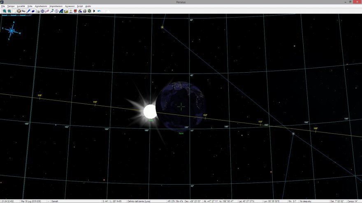Click the red monitor toolbar icon

click(75, 11)
